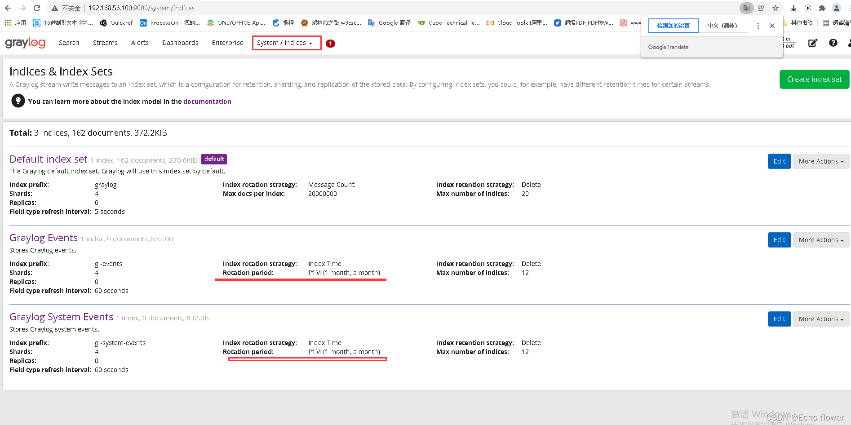Click the lightbulb hint icon
The width and height of the screenshot is (851, 425).
tap(18, 101)
